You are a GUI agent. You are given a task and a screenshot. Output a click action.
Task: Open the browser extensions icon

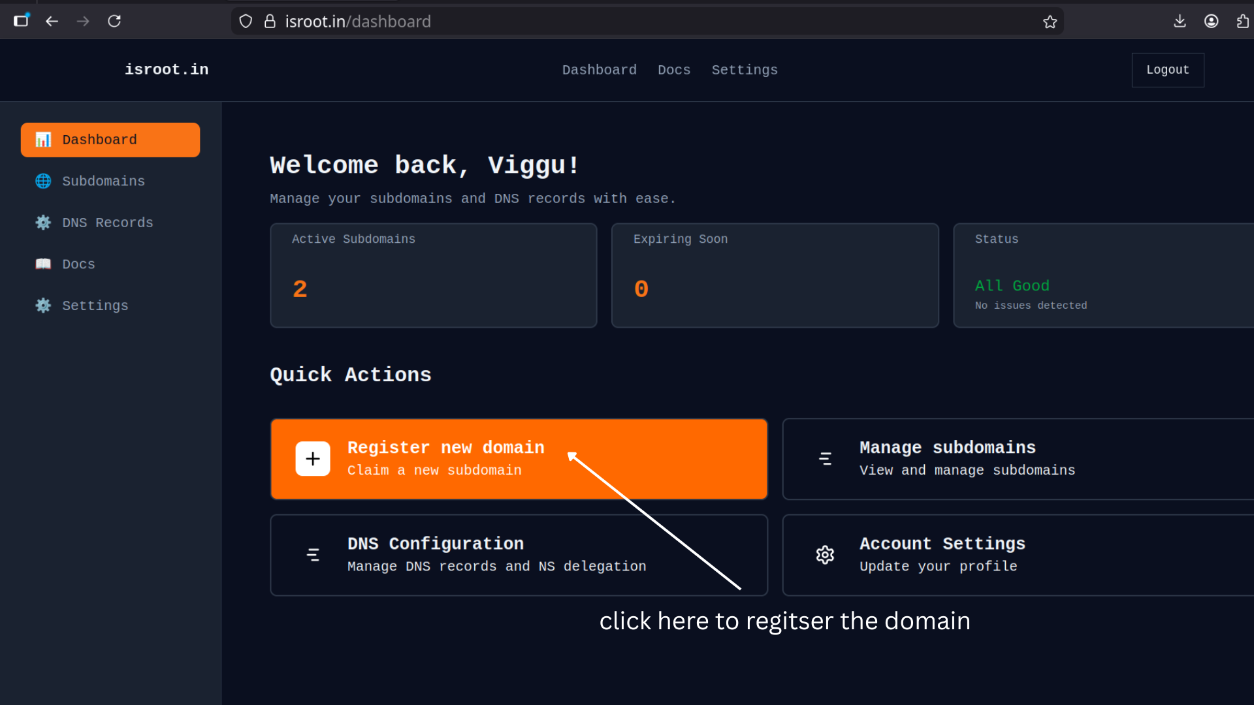(x=1242, y=22)
